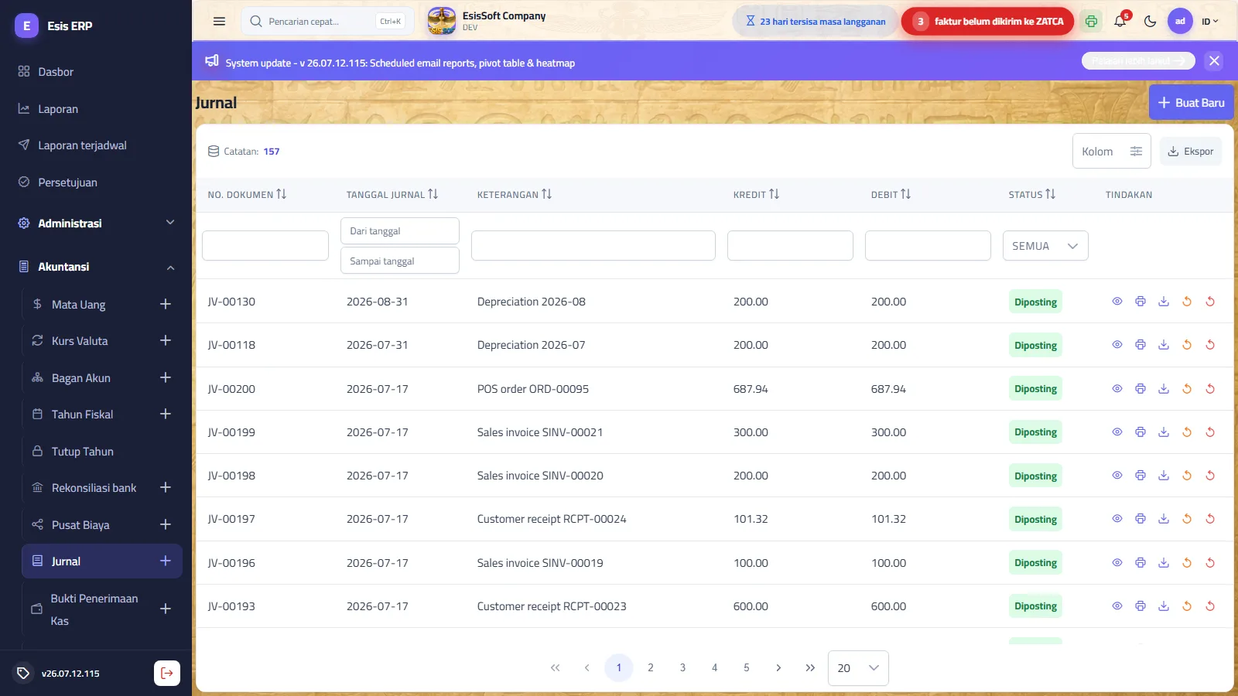Toggle dark mode with the moon icon

(1150, 22)
